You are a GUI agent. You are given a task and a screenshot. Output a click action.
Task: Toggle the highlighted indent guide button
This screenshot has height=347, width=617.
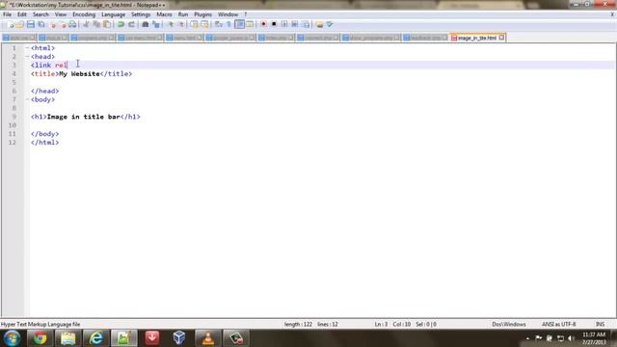coord(239,24)
